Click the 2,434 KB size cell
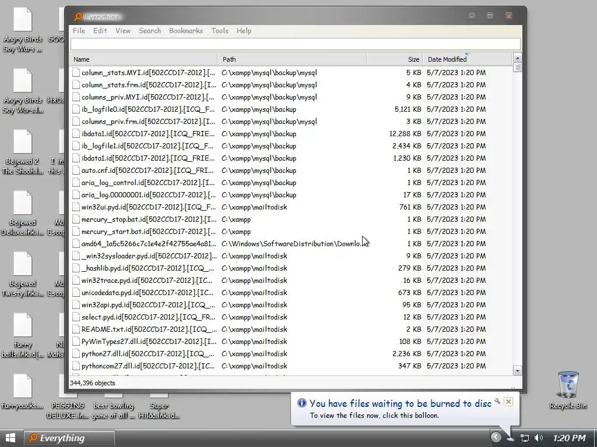The image size is (597, 447). coord(406,146)
